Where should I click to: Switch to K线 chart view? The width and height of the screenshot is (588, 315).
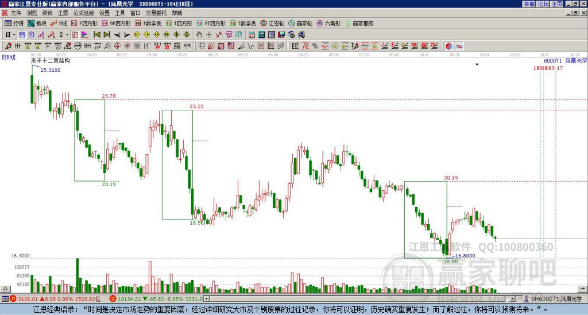pyautogui.click(x=59, y=23)
